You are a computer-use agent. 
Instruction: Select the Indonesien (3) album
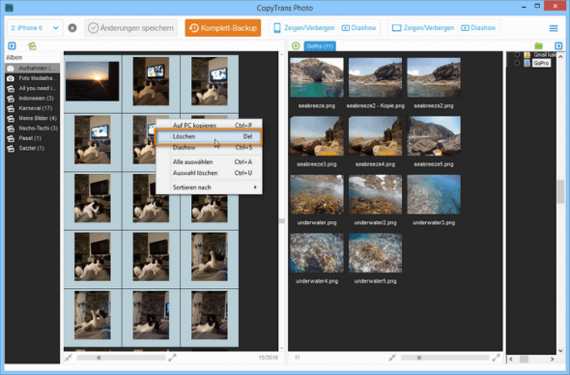(x=32, y=99)
